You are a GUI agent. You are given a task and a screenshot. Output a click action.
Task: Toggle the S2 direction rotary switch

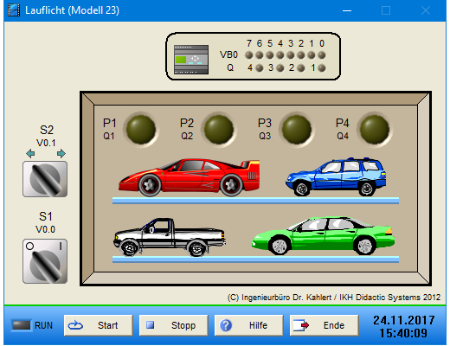(x=45, y=179)
